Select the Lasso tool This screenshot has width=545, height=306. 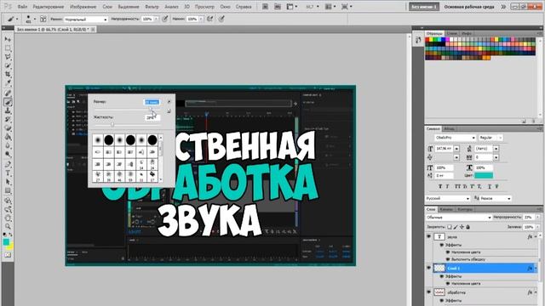click(8, 57)
